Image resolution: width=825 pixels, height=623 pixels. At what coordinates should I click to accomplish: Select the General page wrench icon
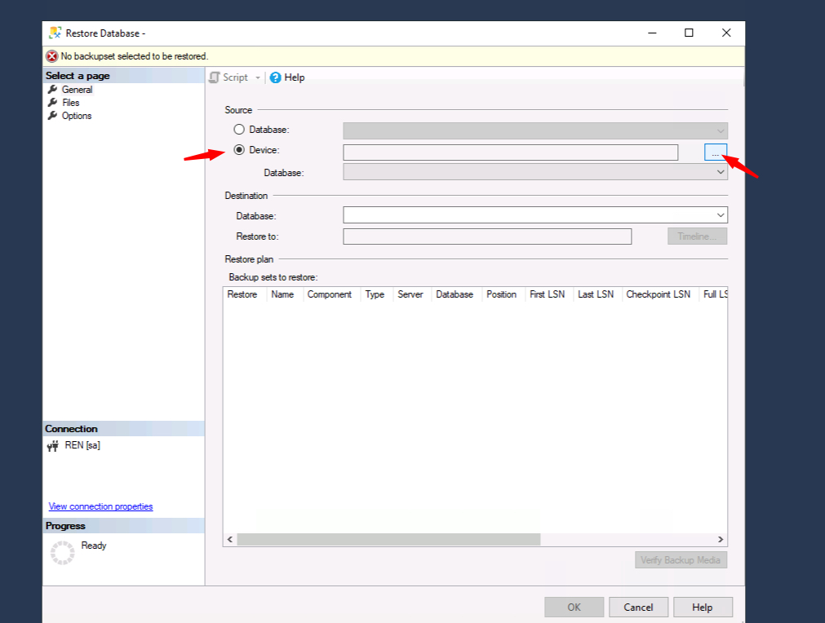(x=53, y=90)
